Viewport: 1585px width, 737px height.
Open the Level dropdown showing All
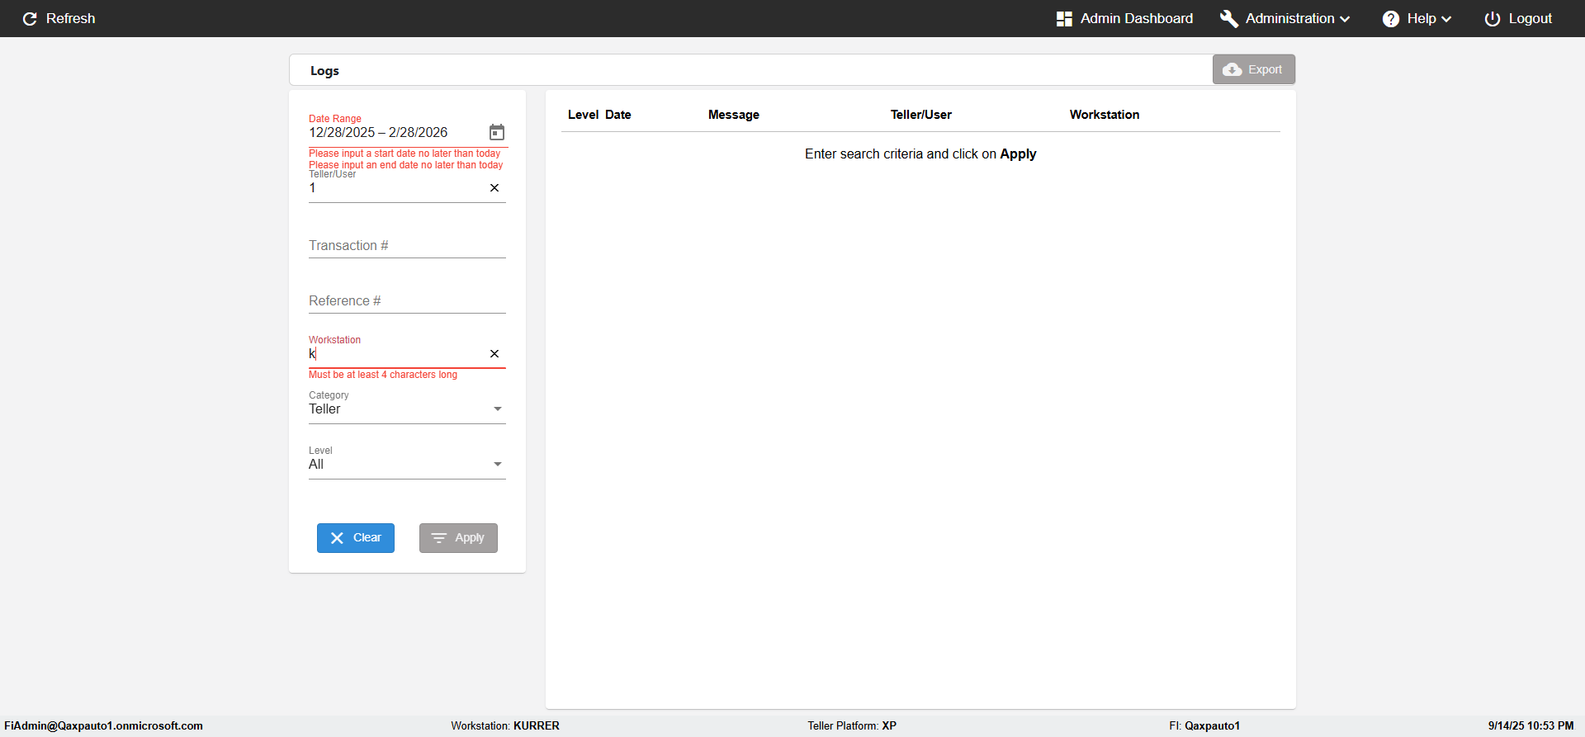pyautogui.click(x=407, y=465)
